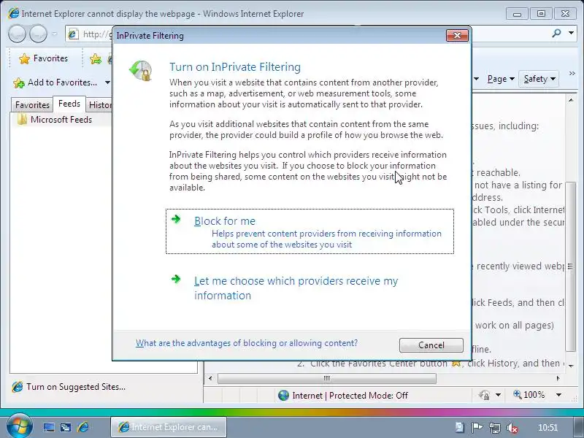Open advantages of blocking or allowing content help link
584x438 pixels.
(x=247, y=342)
